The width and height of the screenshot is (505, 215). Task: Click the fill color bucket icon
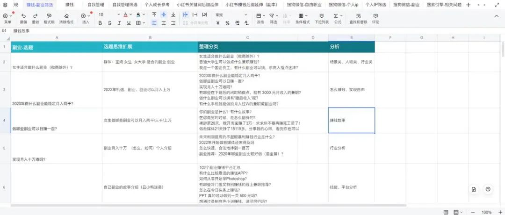(x=138, y=15)
